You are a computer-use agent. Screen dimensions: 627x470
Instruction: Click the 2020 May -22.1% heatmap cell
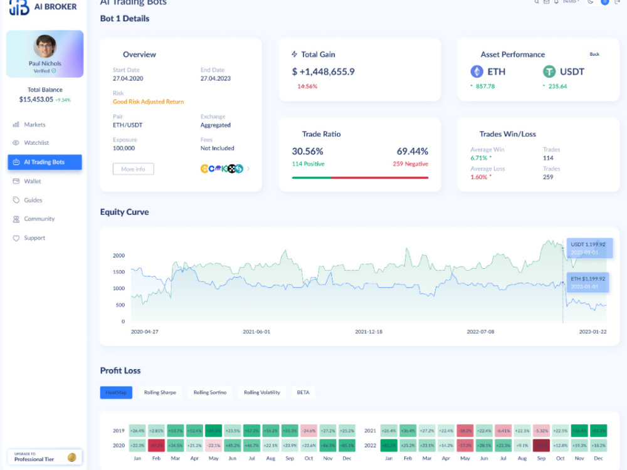click(x=214, y=445)
